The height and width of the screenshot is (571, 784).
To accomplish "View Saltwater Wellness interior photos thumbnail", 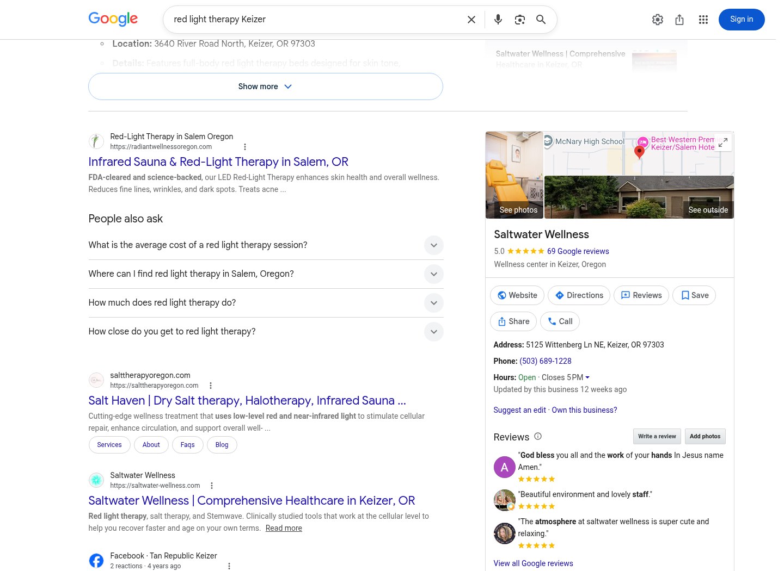I will [x=514, y=175].
